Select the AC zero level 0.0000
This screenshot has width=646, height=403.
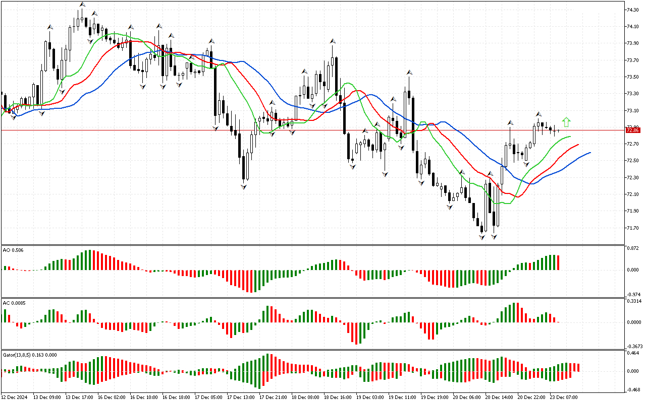[634, 322]
